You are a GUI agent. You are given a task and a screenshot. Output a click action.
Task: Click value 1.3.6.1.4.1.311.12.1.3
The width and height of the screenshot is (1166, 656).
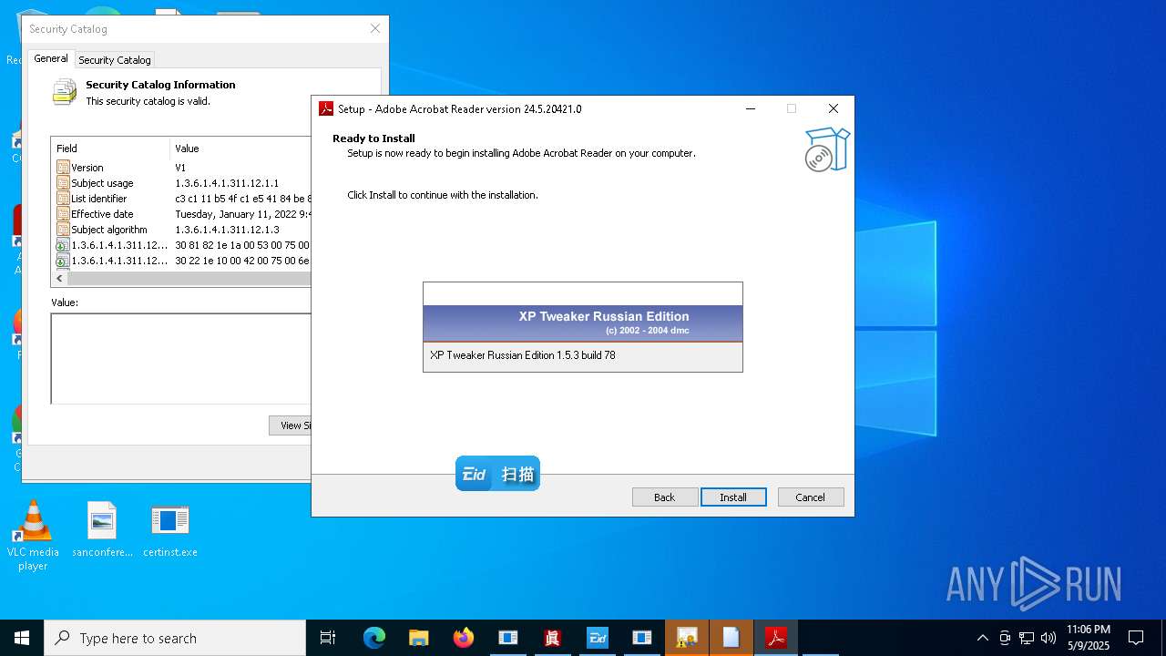(x=227, y=230)
